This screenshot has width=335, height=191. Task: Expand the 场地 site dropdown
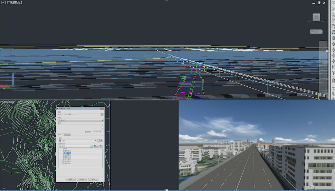96,140
